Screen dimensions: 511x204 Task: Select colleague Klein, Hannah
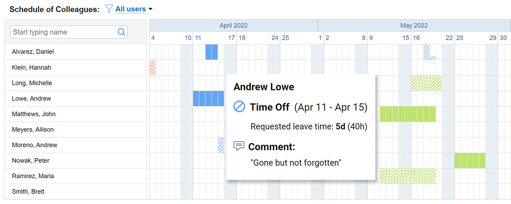click(31, 67)
